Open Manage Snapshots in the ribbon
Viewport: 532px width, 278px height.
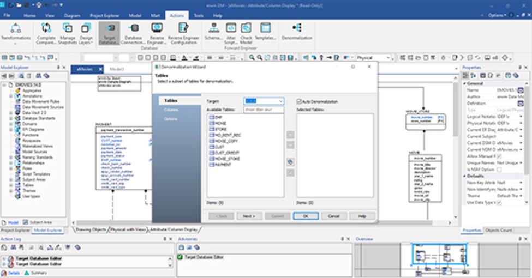68,33
